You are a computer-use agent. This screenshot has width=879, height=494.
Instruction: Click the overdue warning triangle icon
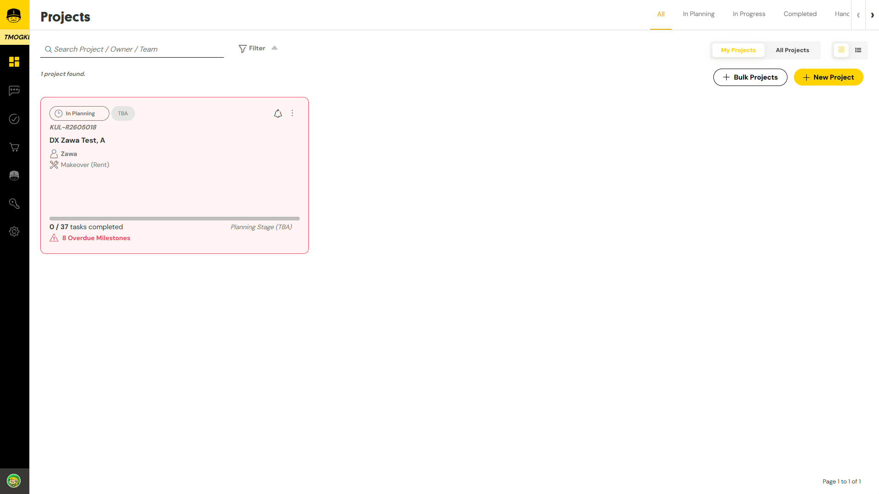point(54,238)
